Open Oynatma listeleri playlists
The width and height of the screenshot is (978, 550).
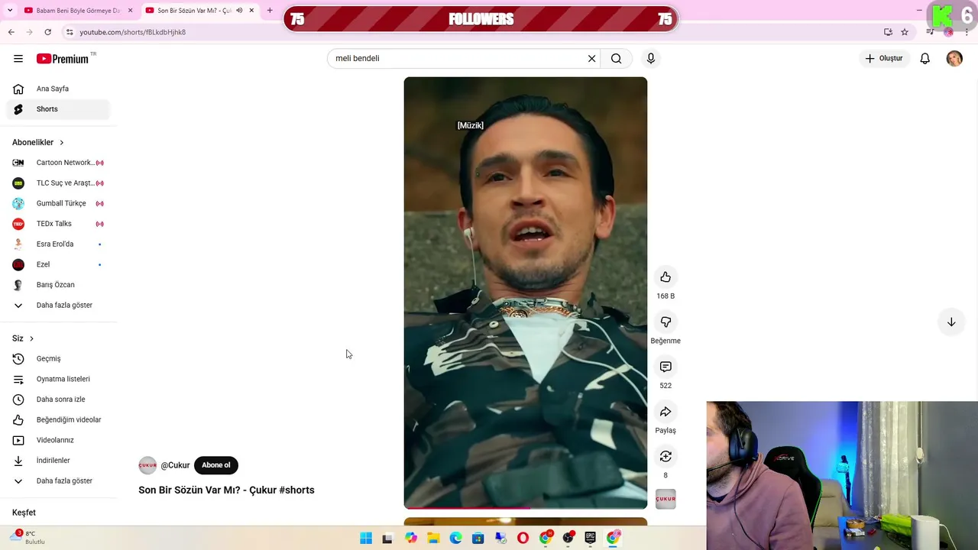pos(60,379)
